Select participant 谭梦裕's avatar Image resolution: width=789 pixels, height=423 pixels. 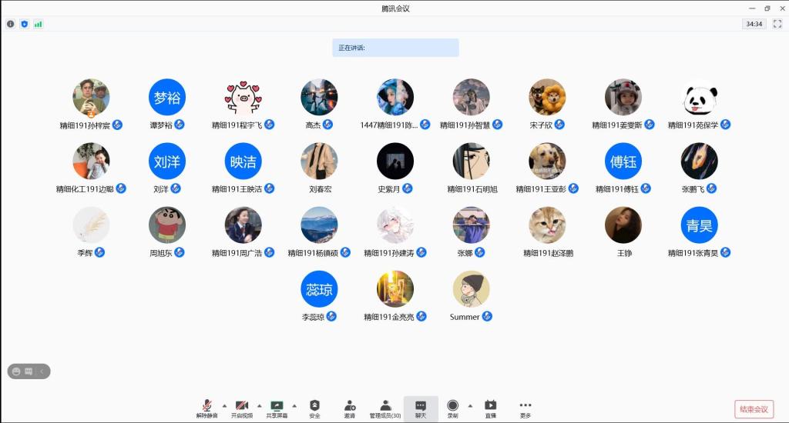pyautogui.click(x=167, y=97)
